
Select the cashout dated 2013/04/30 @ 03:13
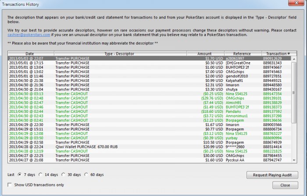tap(150, 94)
